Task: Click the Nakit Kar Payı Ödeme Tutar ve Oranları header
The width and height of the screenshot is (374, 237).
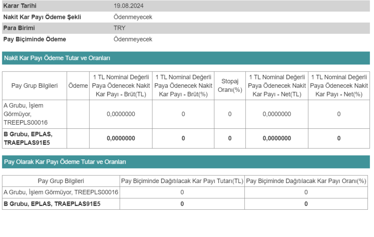Action: (57, 58)
